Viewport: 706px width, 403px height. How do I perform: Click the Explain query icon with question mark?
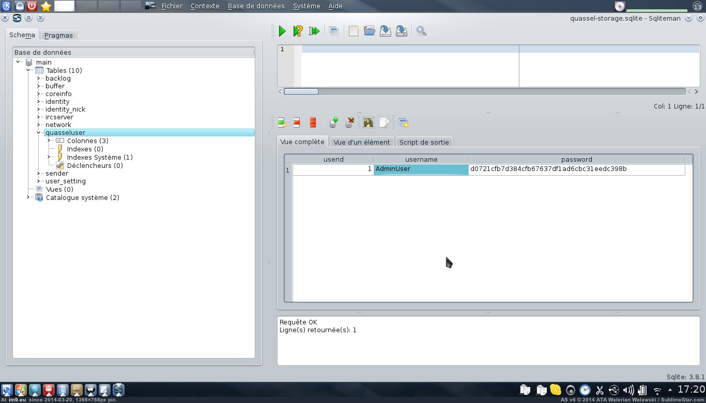tap(298, 31)
